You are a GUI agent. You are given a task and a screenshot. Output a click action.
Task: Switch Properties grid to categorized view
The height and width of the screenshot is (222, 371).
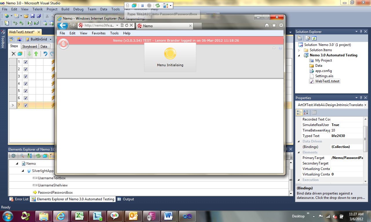pos(299,112)
